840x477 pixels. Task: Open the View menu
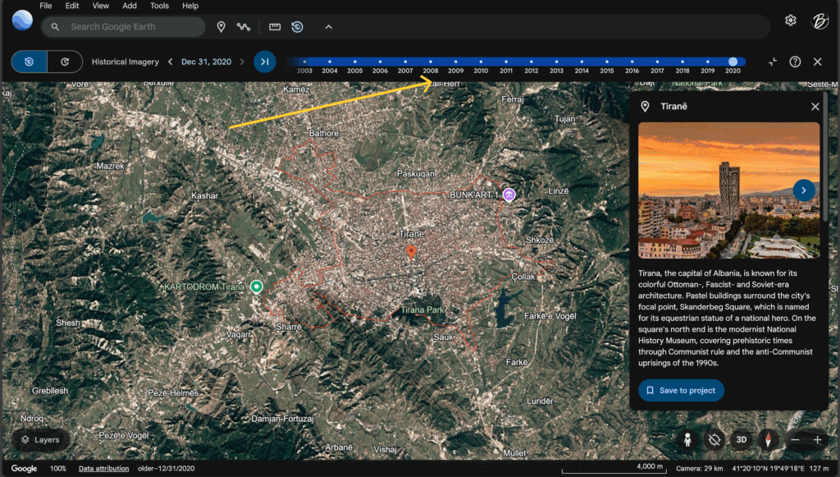(x=100, y=6)
